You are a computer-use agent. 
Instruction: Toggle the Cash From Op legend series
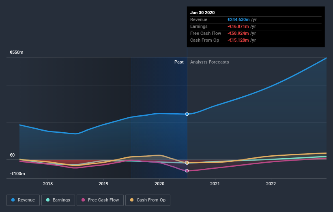coord(148,200)
